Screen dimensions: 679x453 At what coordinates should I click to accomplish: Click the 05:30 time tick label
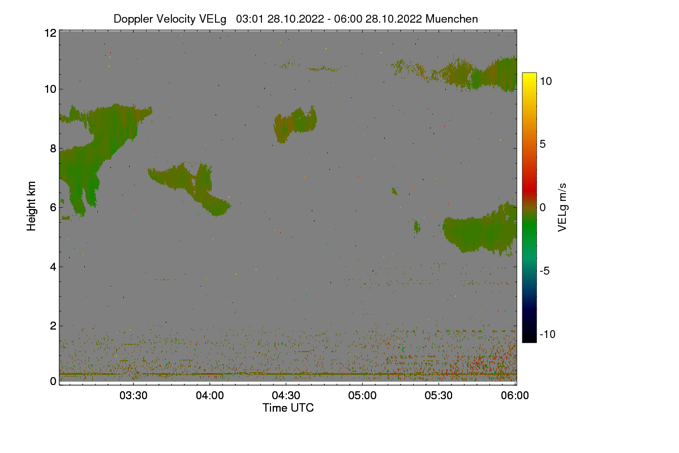439,395
